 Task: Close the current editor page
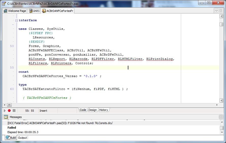(x=221, y=11)
